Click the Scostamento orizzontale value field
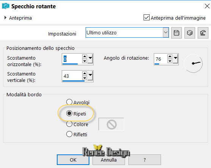 click(x=72, y=59)
